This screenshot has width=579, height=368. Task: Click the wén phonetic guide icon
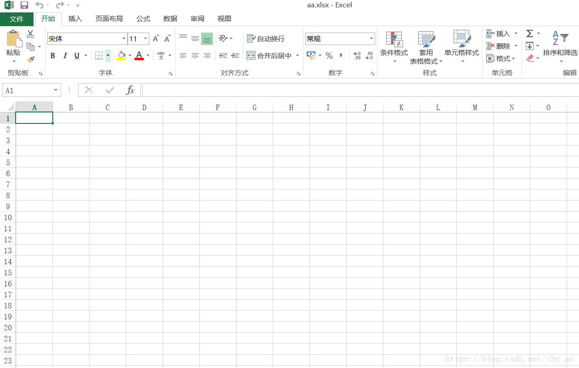[x=161, y=56]
